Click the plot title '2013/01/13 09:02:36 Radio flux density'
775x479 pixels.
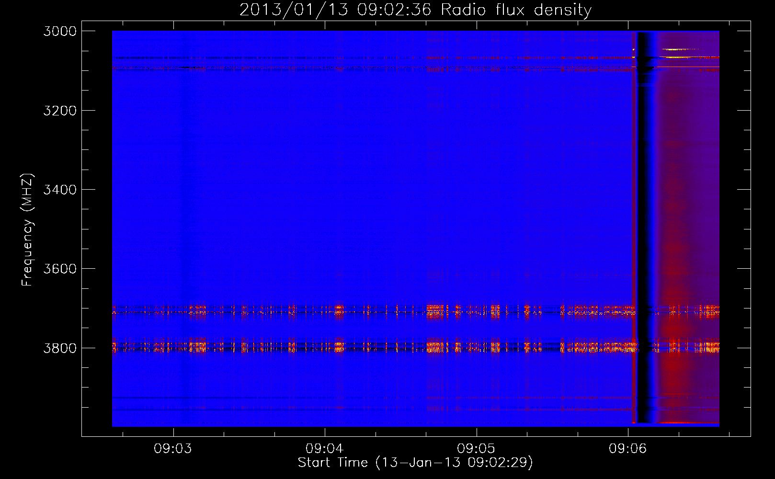(x=415, y=10)
